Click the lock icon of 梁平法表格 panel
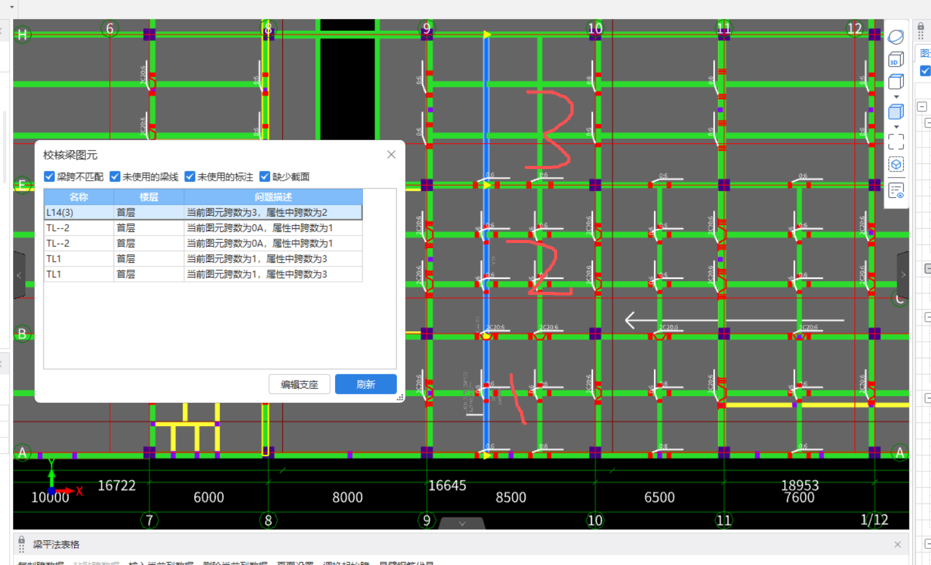The image size is (931, 565). (x=22, y=540)
